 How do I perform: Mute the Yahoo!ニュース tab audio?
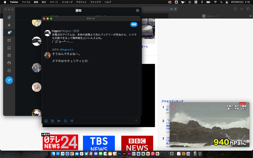(x=250, y=16)
